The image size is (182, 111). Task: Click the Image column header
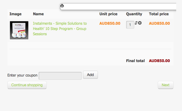click(16, 14)
